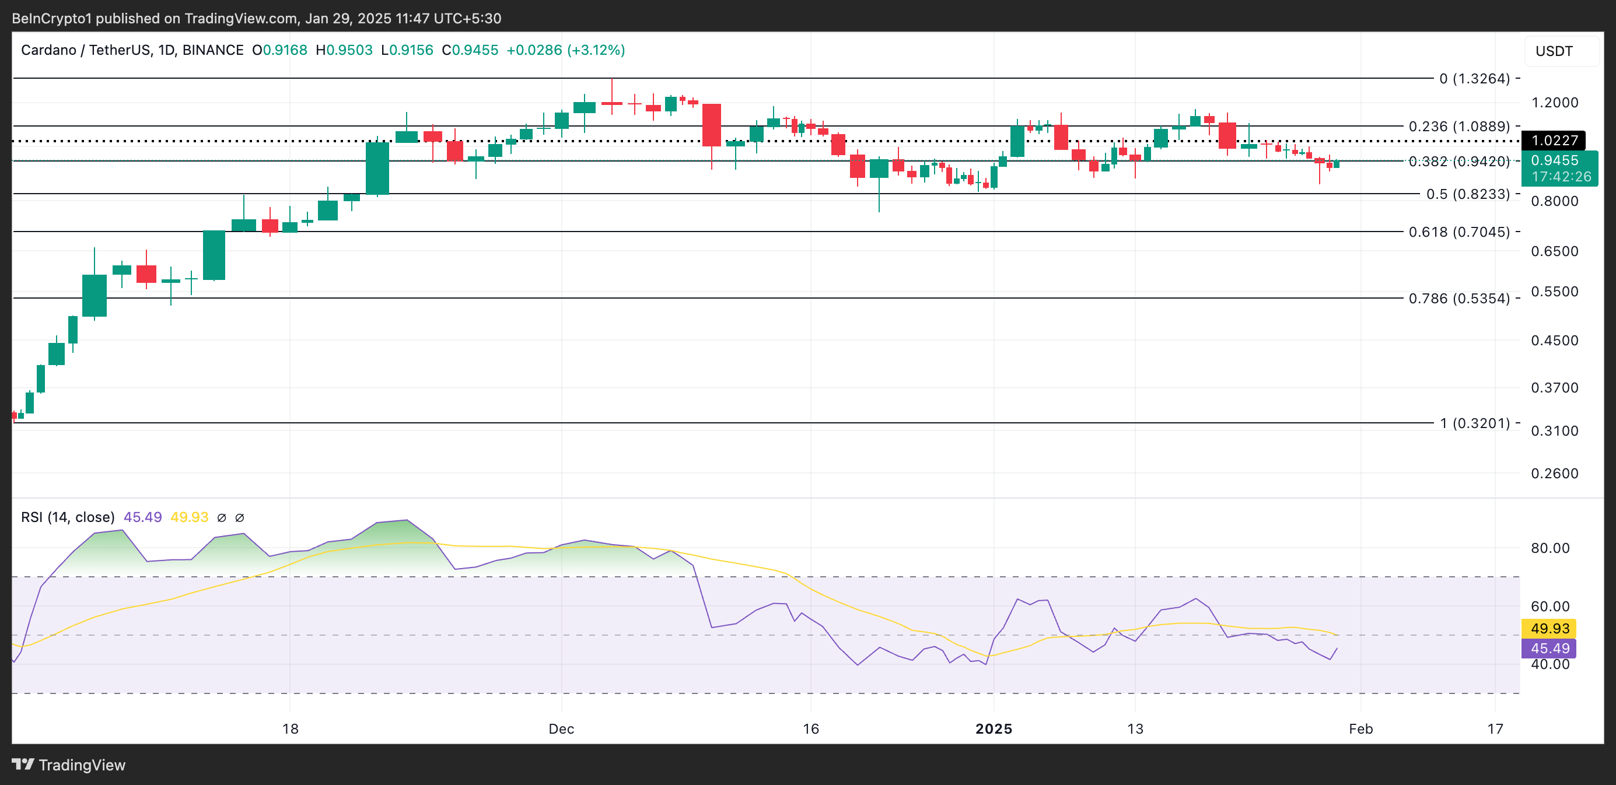Click the black 1.0227 price label
1616x785 pixels.
pos(1554,141)
